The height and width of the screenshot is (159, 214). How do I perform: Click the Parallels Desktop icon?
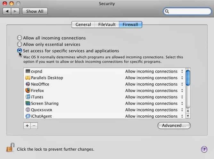(28, 78)
